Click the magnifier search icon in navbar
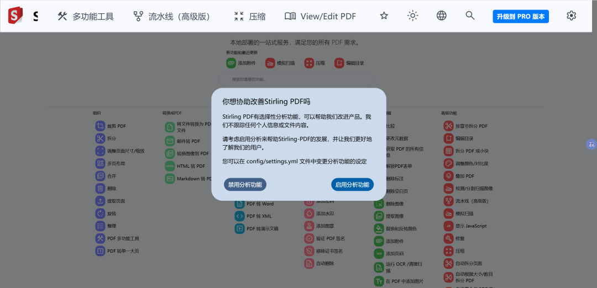Image resolution: width=597 pixels, height=288 pixels. click(470, 16)
